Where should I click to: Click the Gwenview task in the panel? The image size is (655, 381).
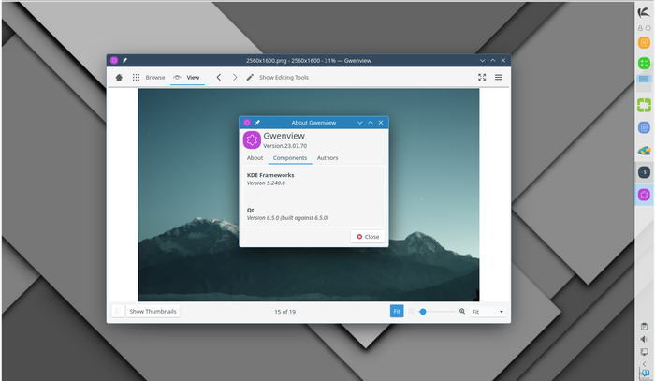click(644, 195)
